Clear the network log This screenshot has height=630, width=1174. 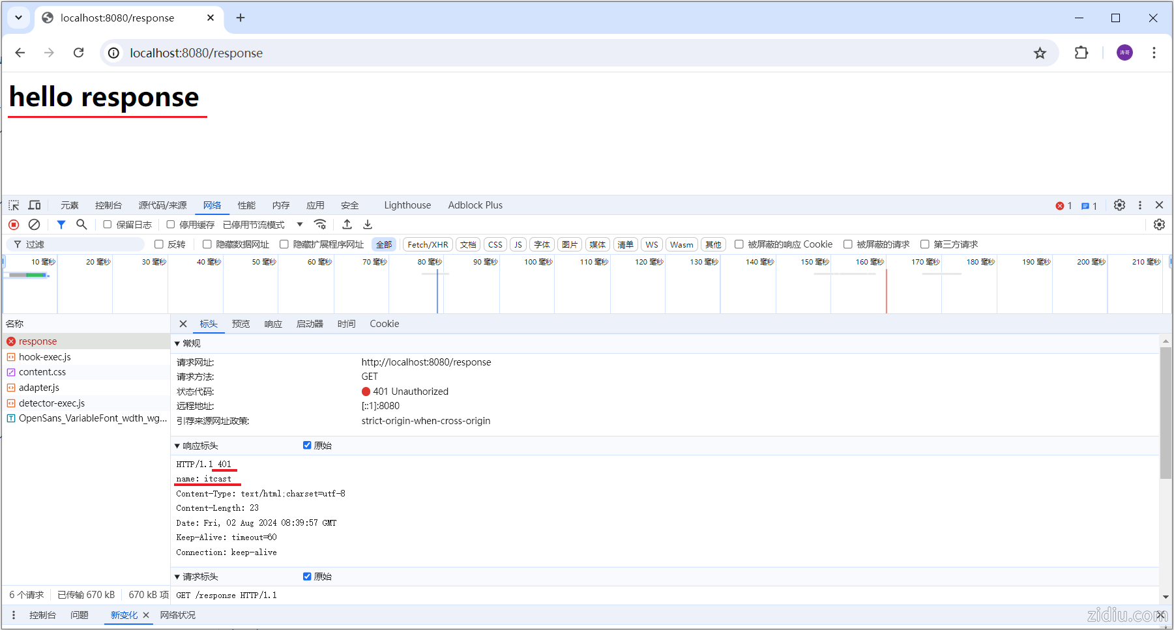click(x=35, y=225)
